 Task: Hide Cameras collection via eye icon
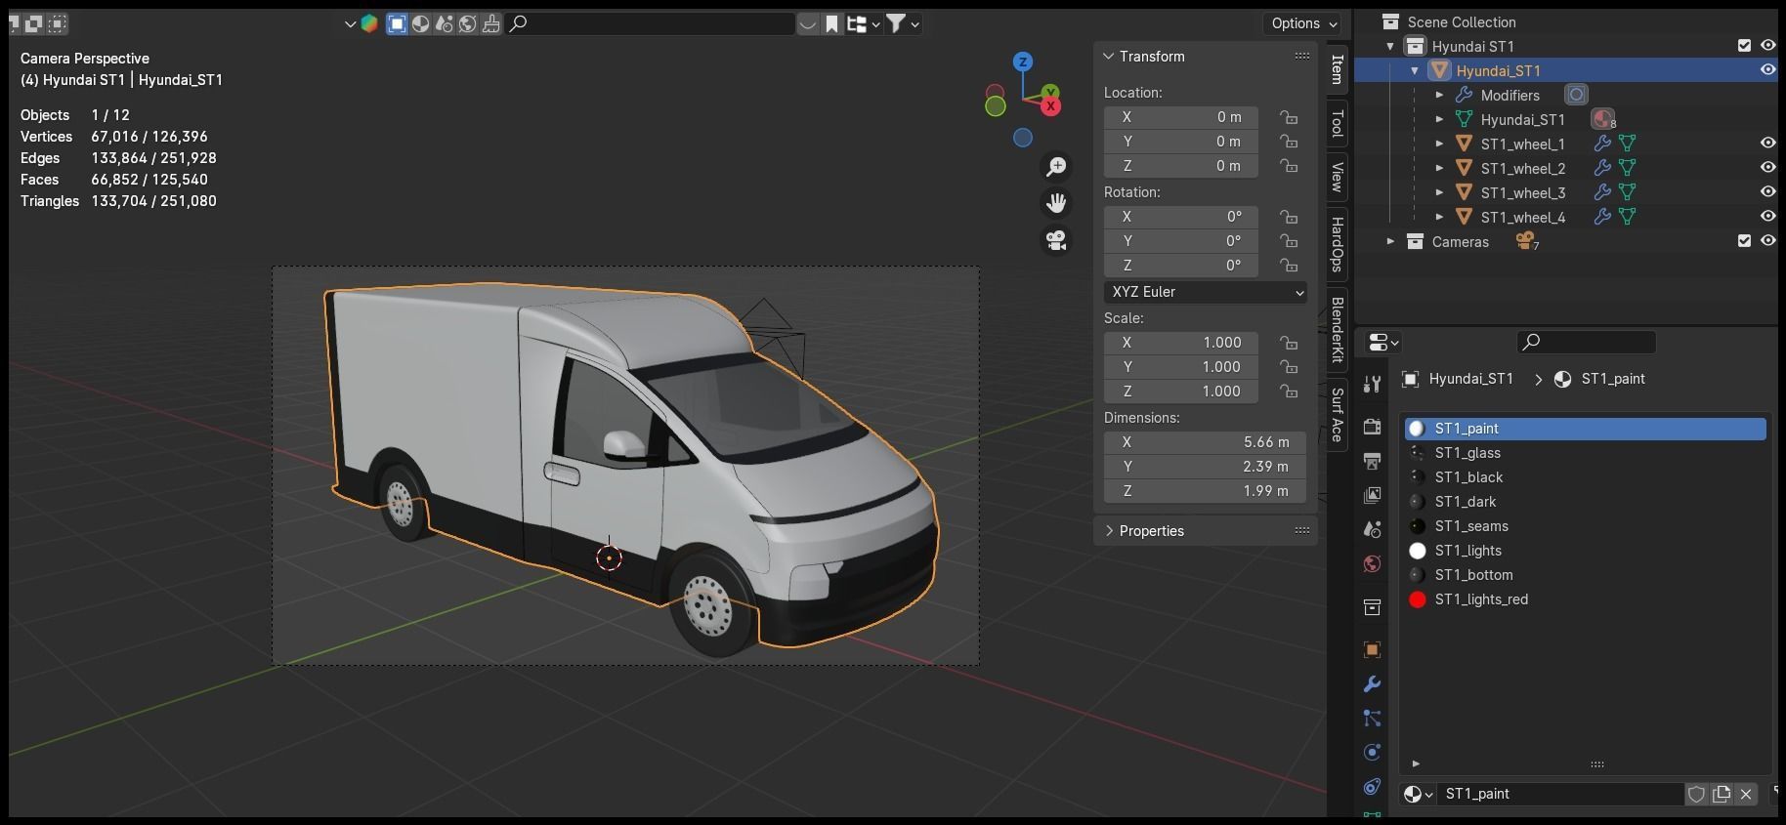tap(1767, 241)
